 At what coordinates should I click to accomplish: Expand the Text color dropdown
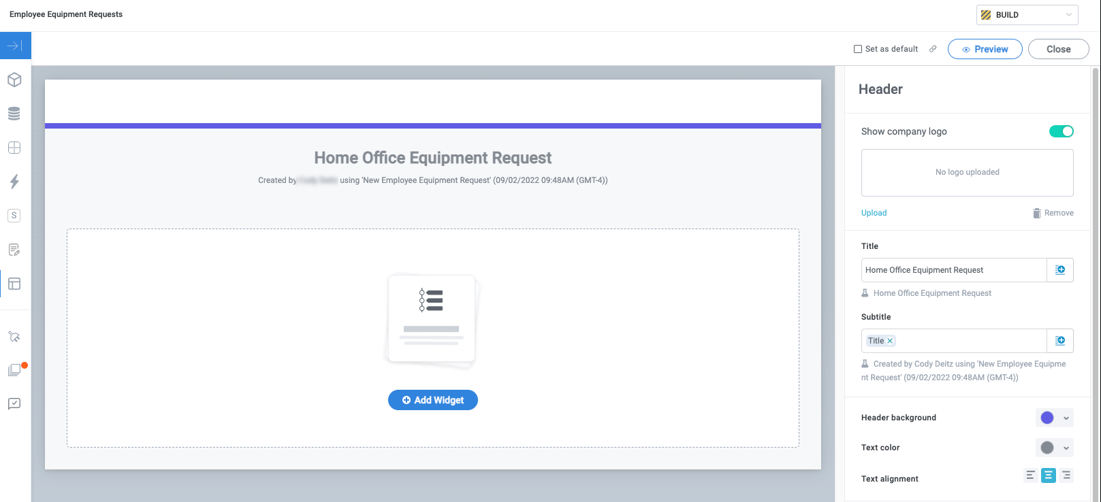click(x=1066, y=448)
